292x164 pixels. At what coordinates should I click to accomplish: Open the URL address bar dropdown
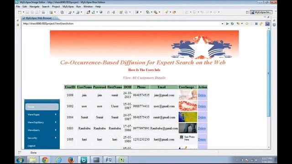(222, 24)
